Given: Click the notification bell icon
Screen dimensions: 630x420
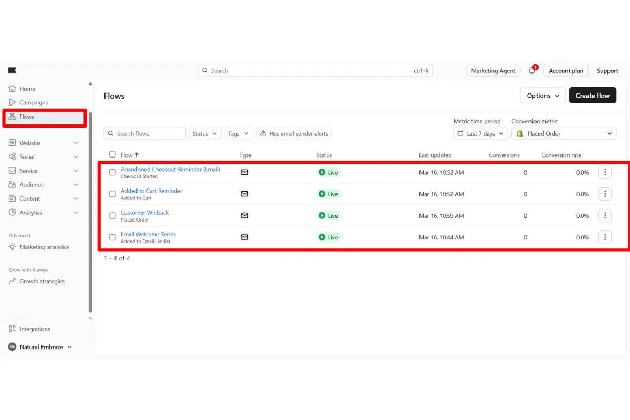Looking at the screenshot, I should point(532,71).
